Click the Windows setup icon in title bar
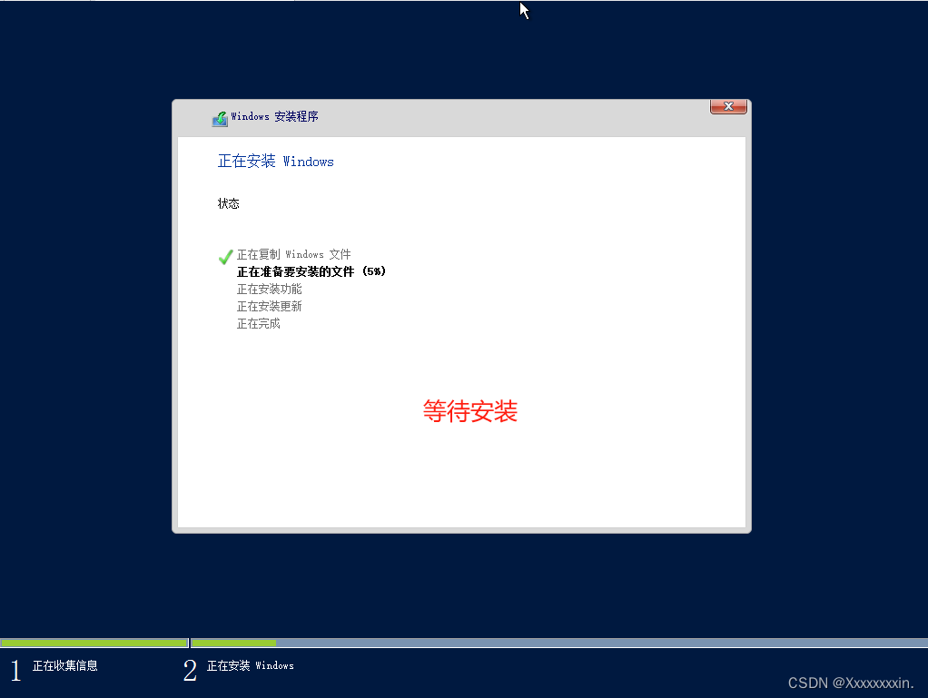The height and width of the screenshot is (698, 928). tap(220, 119)
